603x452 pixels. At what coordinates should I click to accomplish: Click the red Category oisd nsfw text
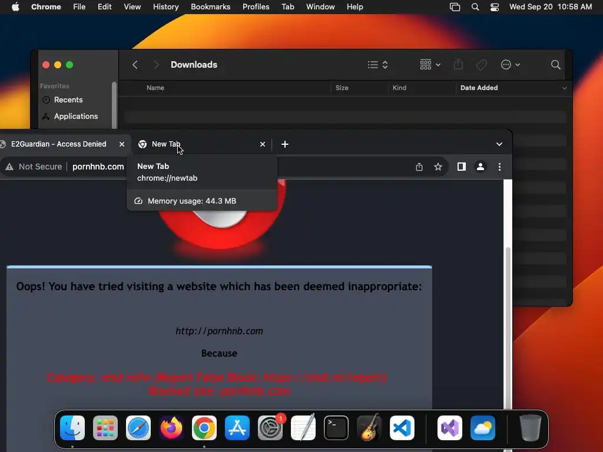pos(216,377)
